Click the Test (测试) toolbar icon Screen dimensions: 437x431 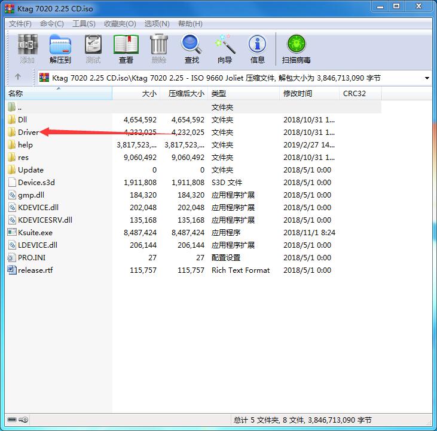click(93, 44)
